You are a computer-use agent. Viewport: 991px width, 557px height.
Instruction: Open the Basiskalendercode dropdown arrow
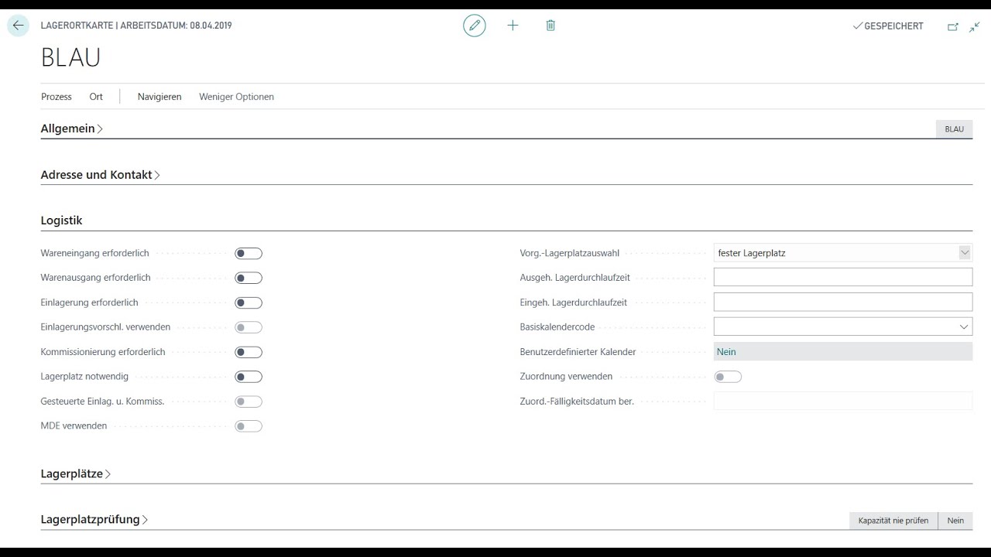click(x=964, y=326)
